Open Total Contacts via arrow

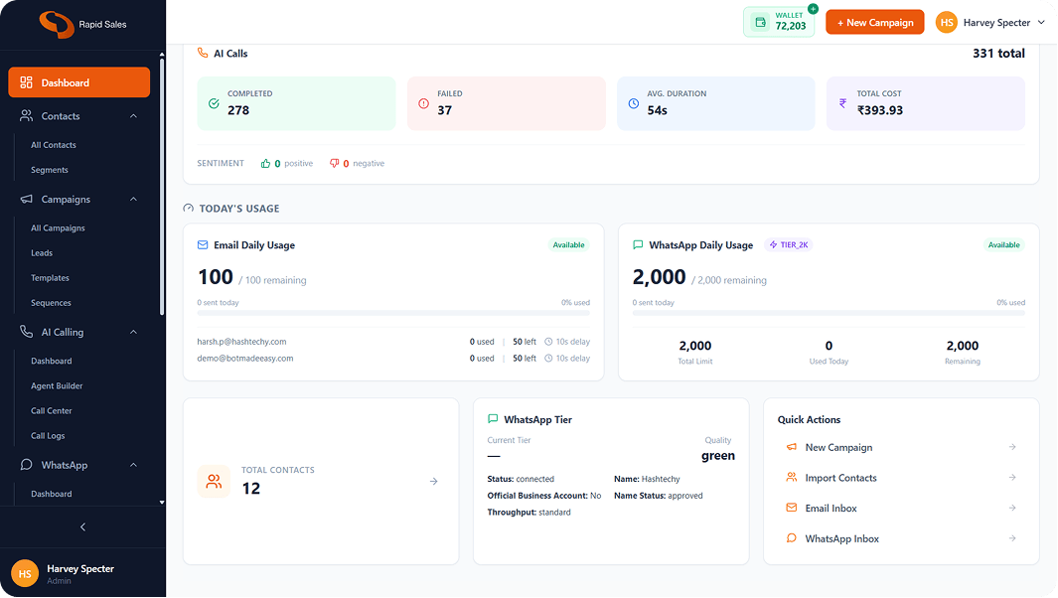coord(434,481)
